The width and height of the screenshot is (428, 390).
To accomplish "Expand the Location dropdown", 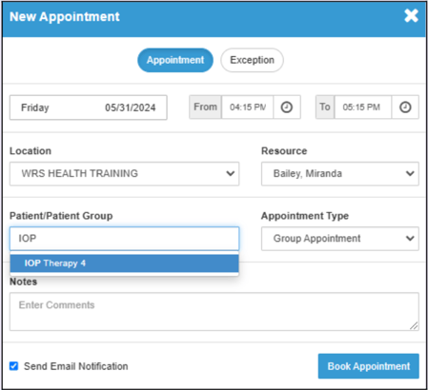I will pos(124,174).
